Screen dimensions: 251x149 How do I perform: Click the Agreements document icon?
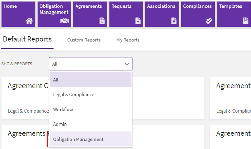point(102,21)
